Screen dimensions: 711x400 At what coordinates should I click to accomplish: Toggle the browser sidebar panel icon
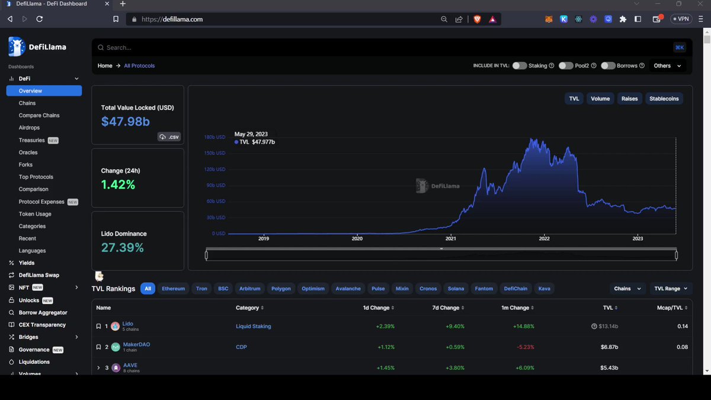[638, 19]
